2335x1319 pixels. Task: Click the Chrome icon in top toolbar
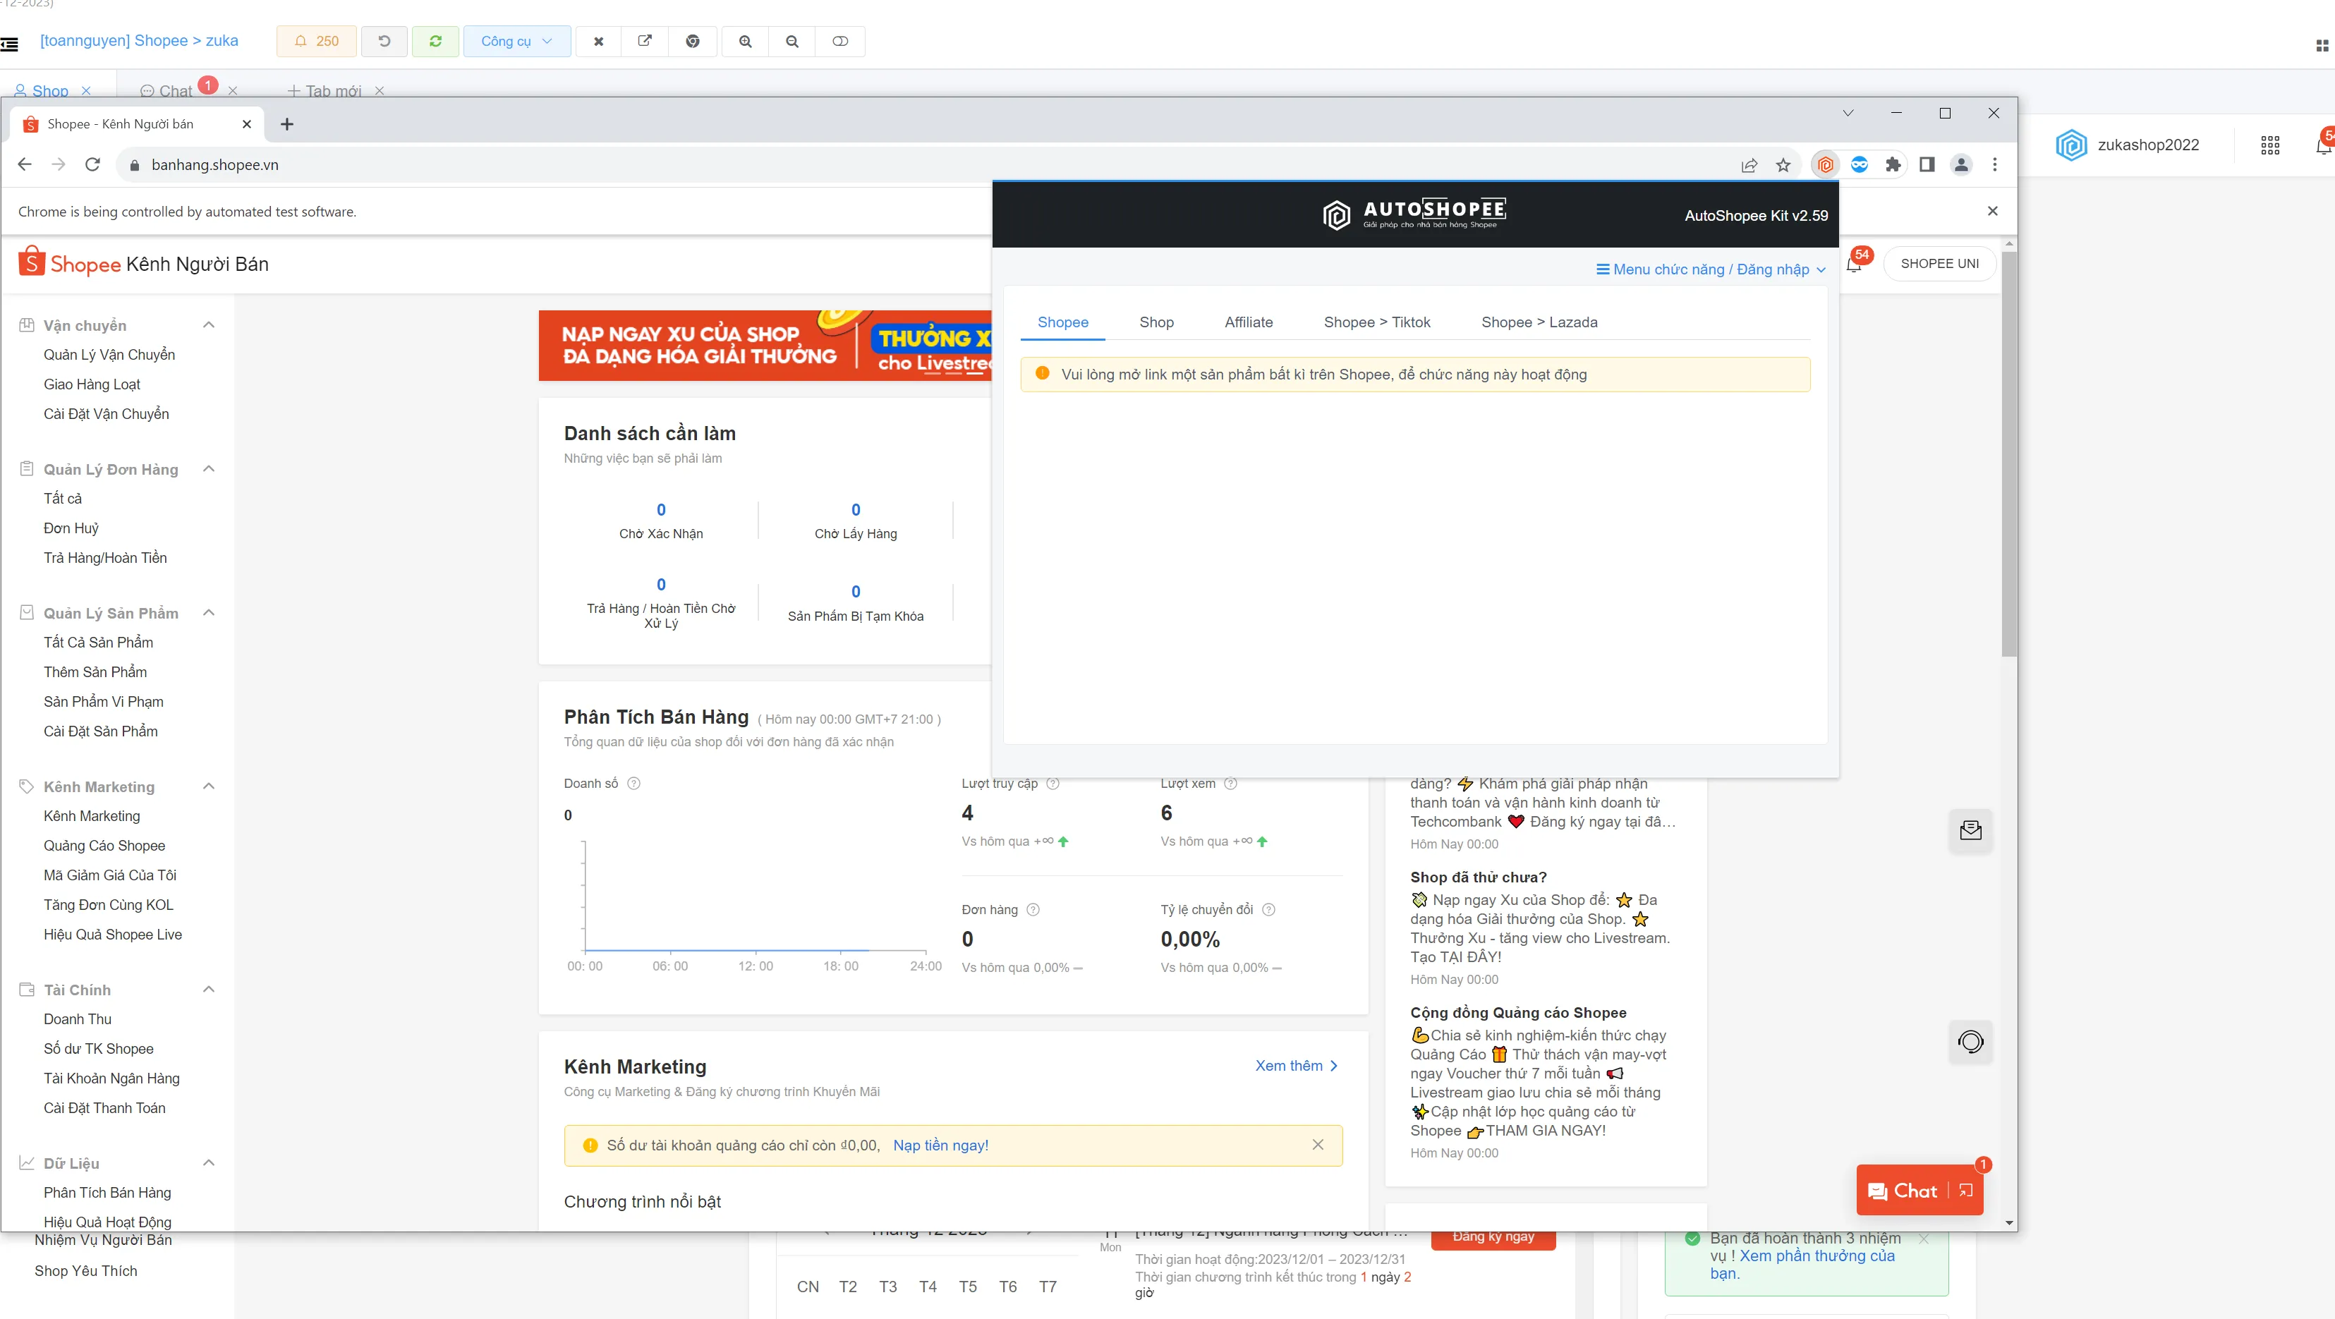693,41
